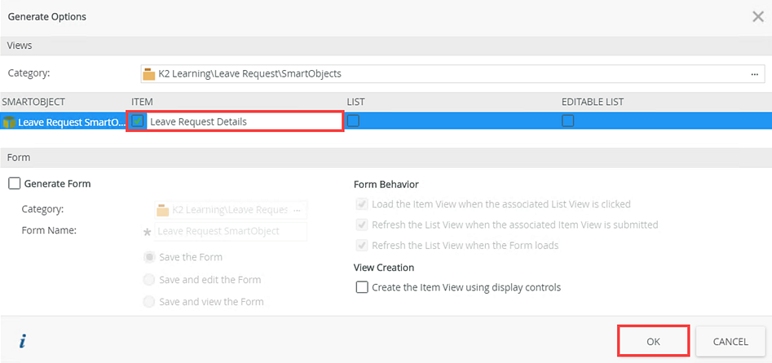Image resolution: width=772 pixels, height=363 pixels.
Task: Click the CANCEL button
Action: tap(730, 341)
